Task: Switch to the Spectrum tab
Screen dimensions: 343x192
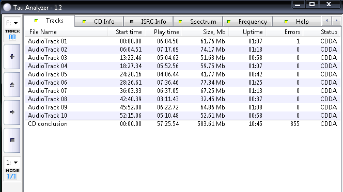Action: (198, 22)
